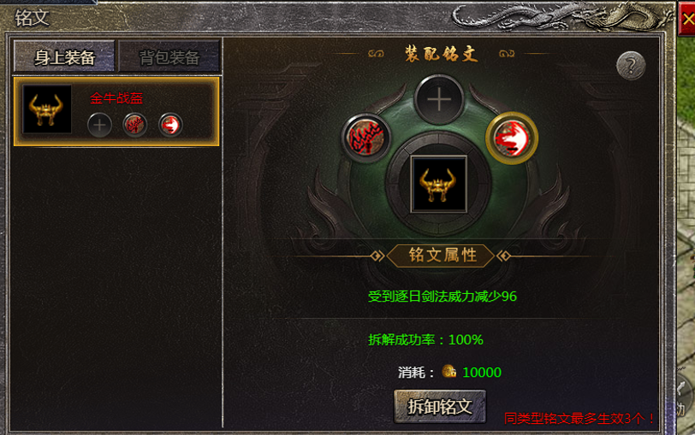The width and height of the screenshot is (695, 435).
Task: Click the 10000 cost amount
Action: (x=482, y=372)
